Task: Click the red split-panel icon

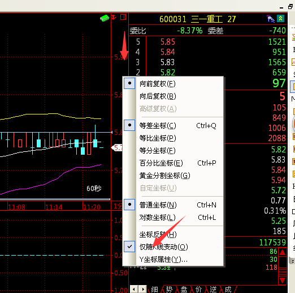Action: point(123,17)
